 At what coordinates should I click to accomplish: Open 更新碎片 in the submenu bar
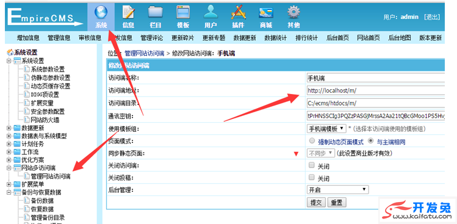pos(183,38)
